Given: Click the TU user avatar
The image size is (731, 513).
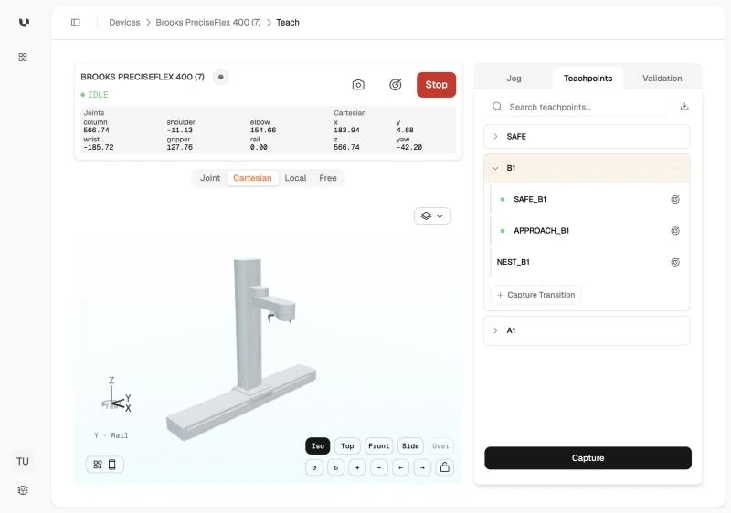Looking at the screenshot, I should 23,461.
